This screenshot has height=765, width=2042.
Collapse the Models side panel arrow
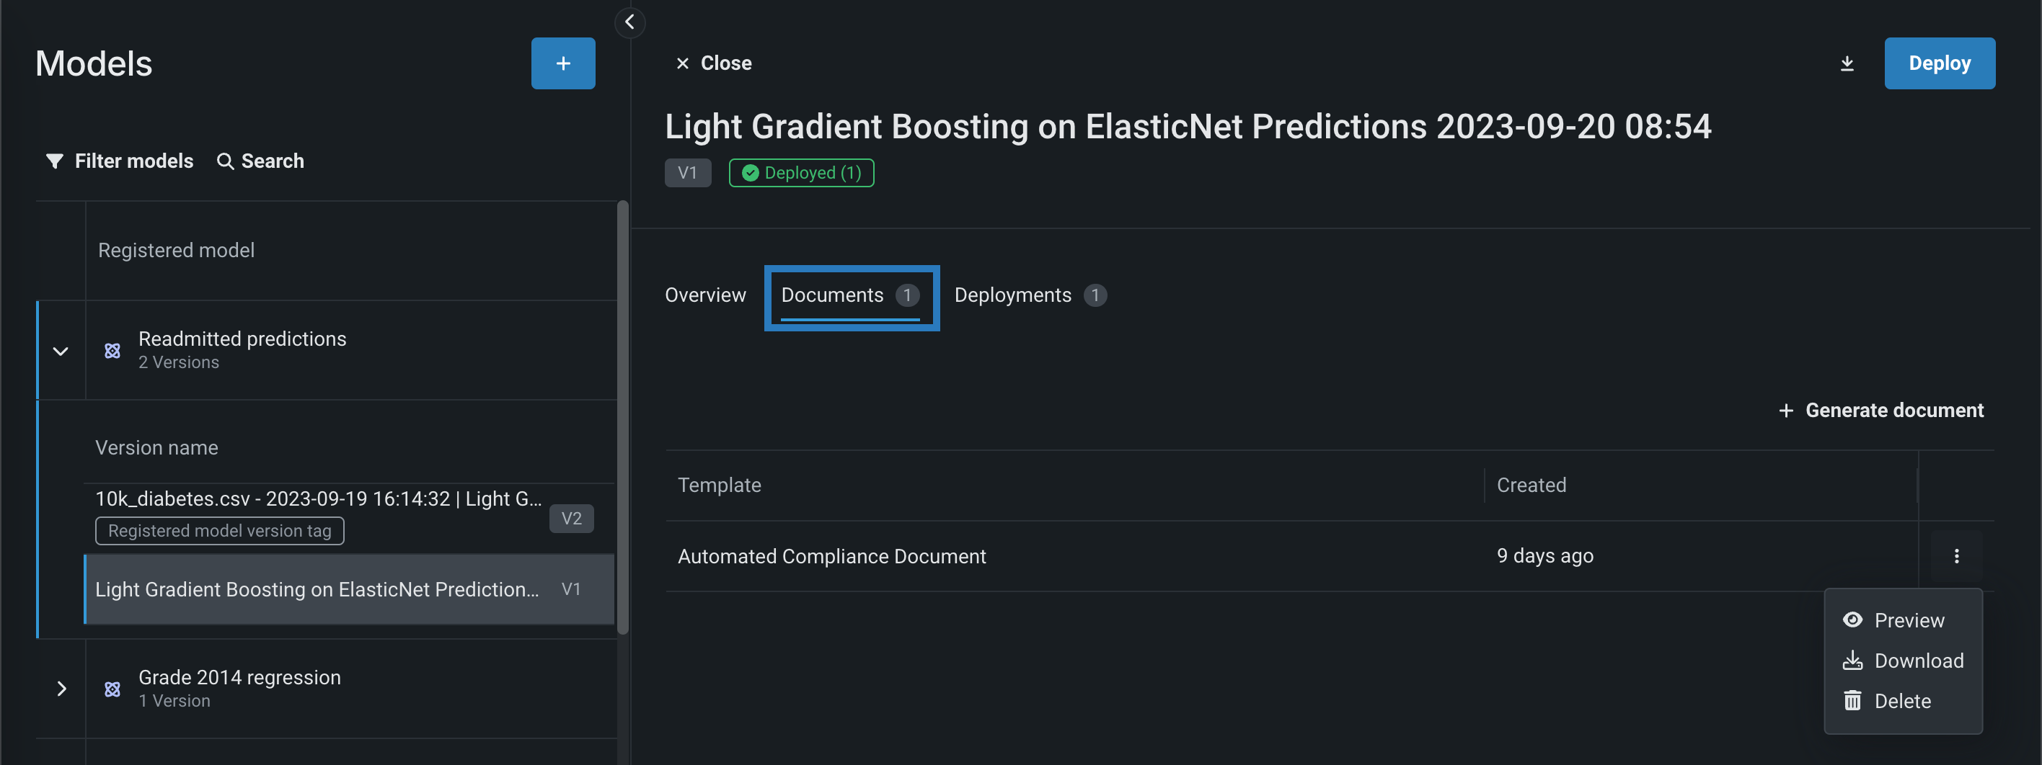[x=629, y=22]
